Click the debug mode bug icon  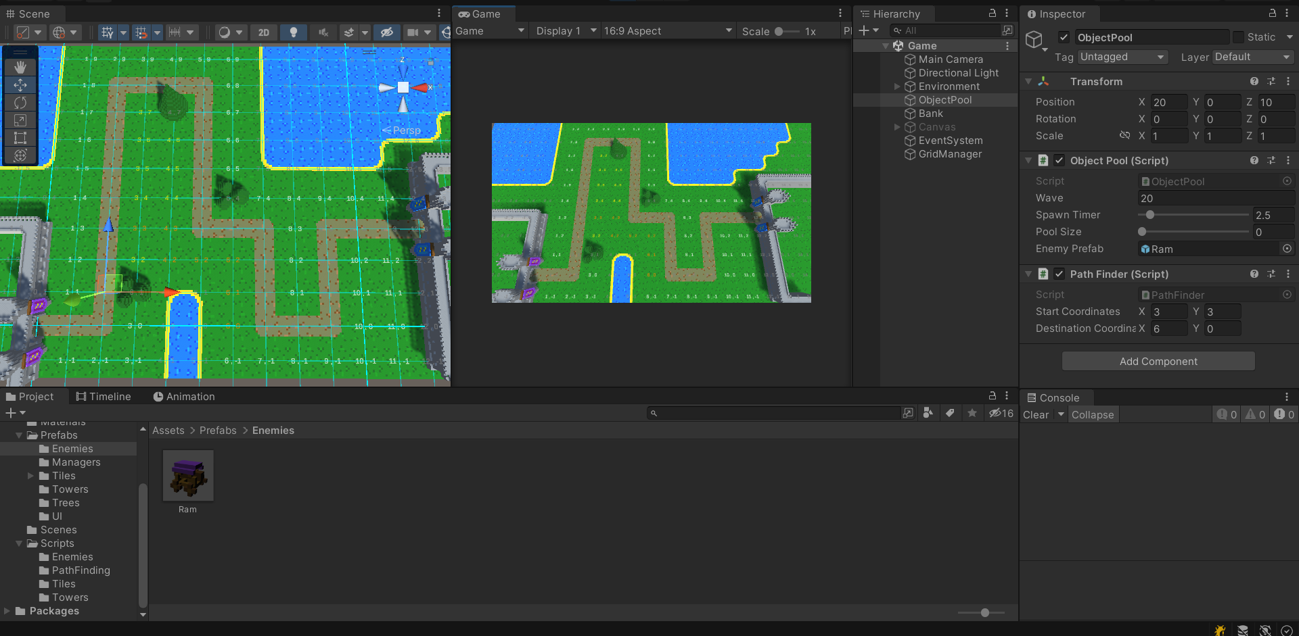[x=1220, y=630]
